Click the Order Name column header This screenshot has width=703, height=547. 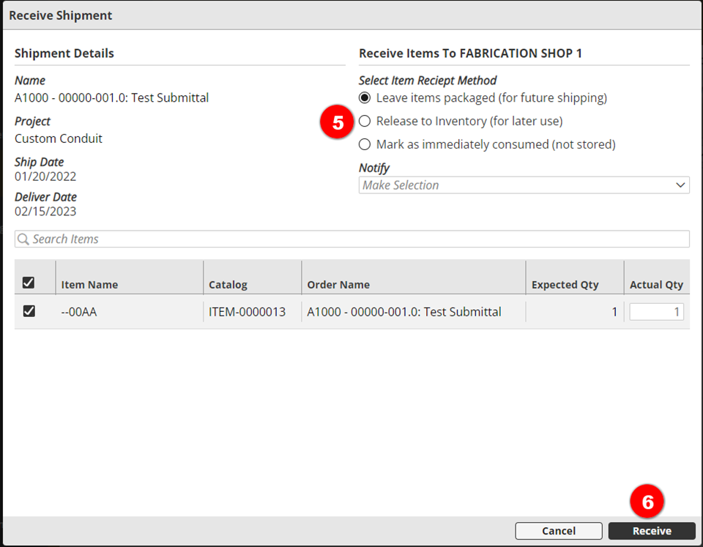pyautogui.click(x=338, y=285)
